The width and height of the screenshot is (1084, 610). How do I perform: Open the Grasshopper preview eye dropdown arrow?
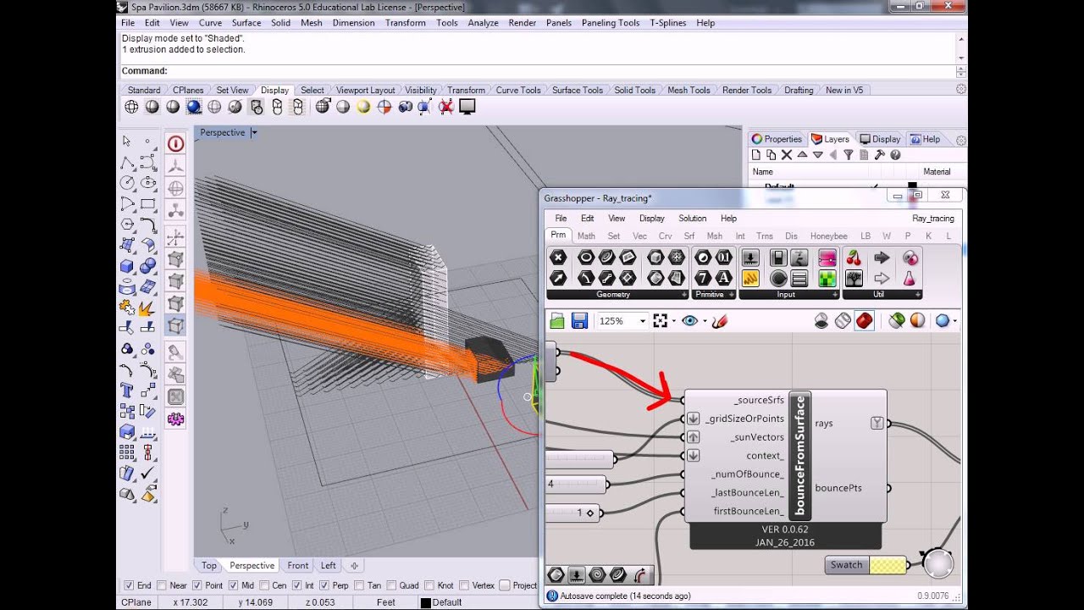tap(705, 322)
